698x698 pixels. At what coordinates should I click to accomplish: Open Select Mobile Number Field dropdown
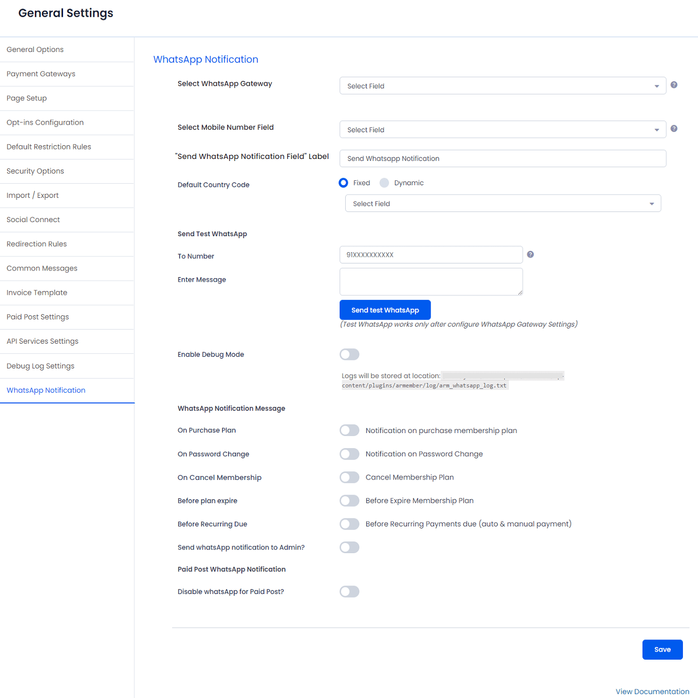point(503,130)
